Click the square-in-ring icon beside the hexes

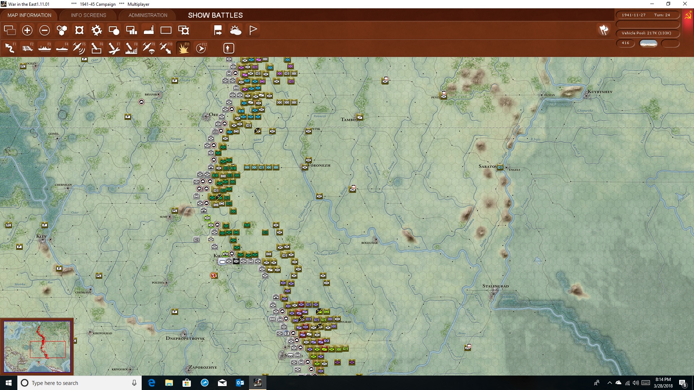pyautogui.click(x=79, y=30)
